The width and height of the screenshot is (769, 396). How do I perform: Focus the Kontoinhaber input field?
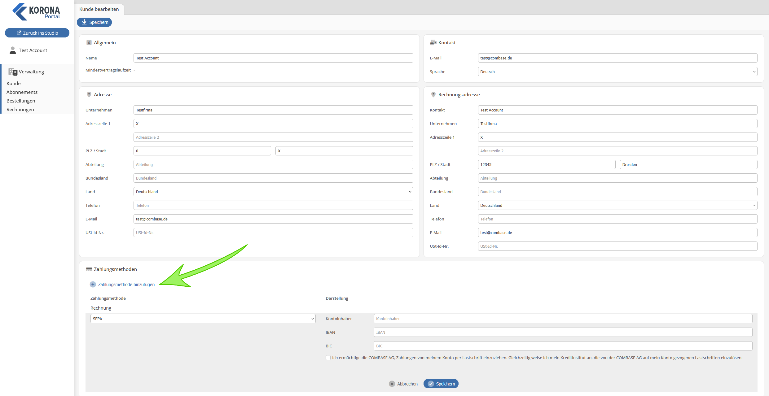coord(563,319)
